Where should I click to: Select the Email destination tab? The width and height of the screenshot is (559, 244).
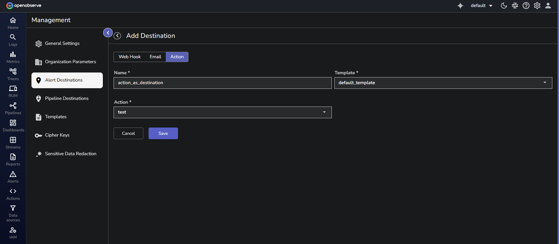click(x=155, y=57)
